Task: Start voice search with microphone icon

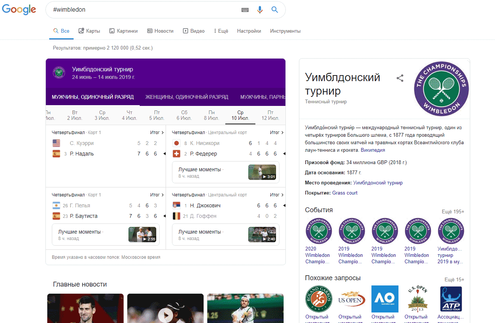Action: pos(260,10)
